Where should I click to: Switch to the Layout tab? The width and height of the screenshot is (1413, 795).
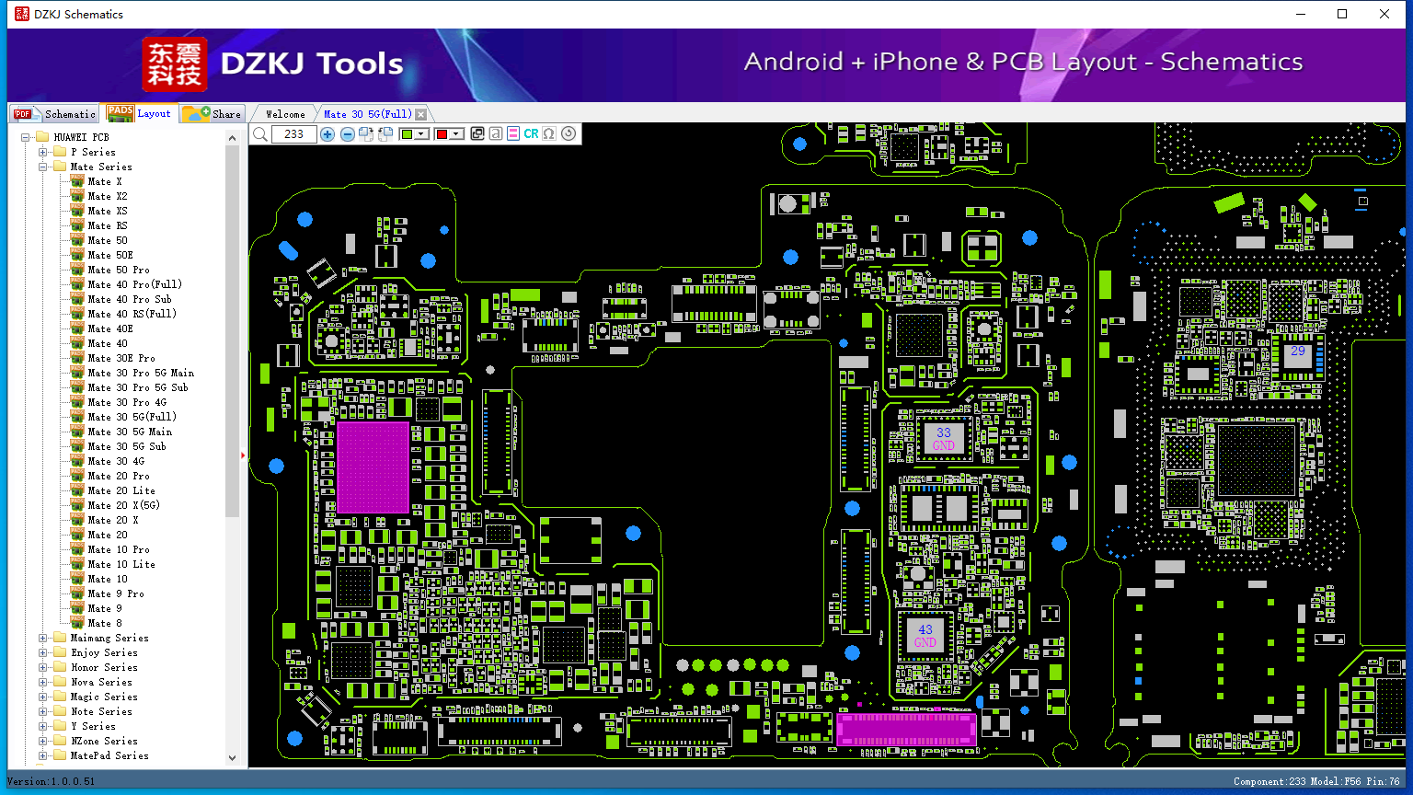click(139, 113)
